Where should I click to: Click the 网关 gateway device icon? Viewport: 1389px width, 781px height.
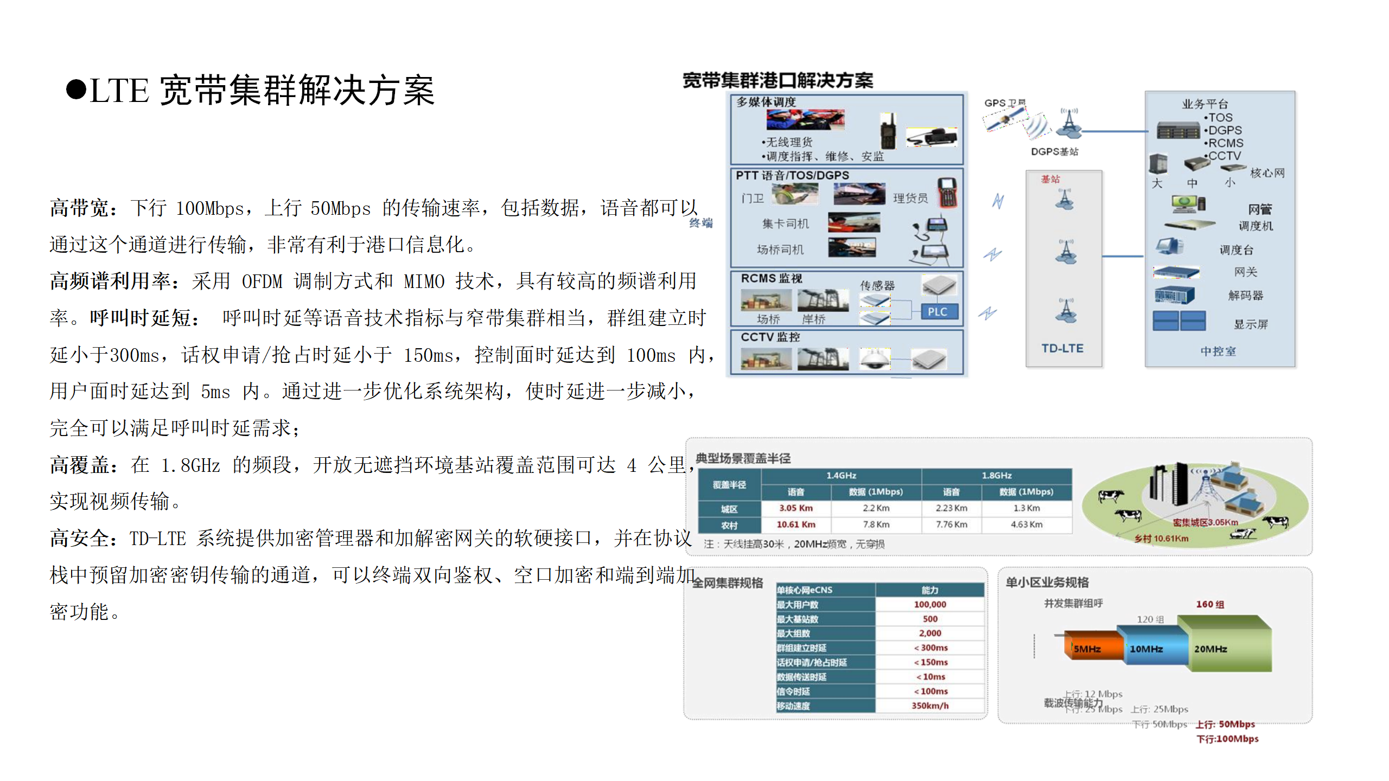[1176, 272]
